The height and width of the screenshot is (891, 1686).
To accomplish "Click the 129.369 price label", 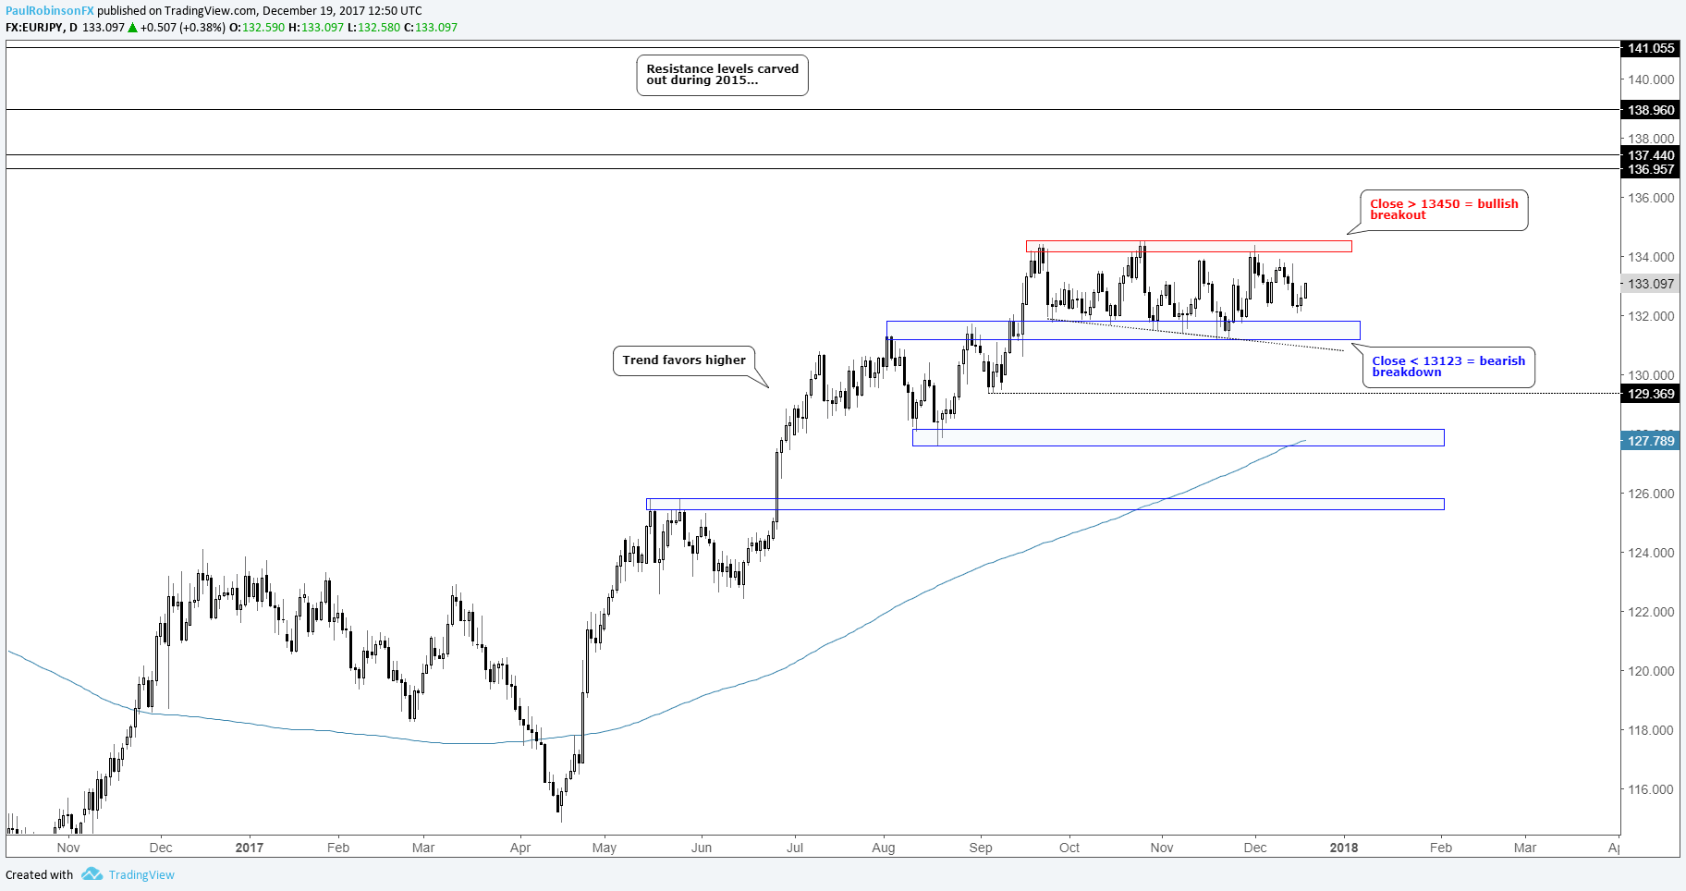I will click(x=1651, y=394).
